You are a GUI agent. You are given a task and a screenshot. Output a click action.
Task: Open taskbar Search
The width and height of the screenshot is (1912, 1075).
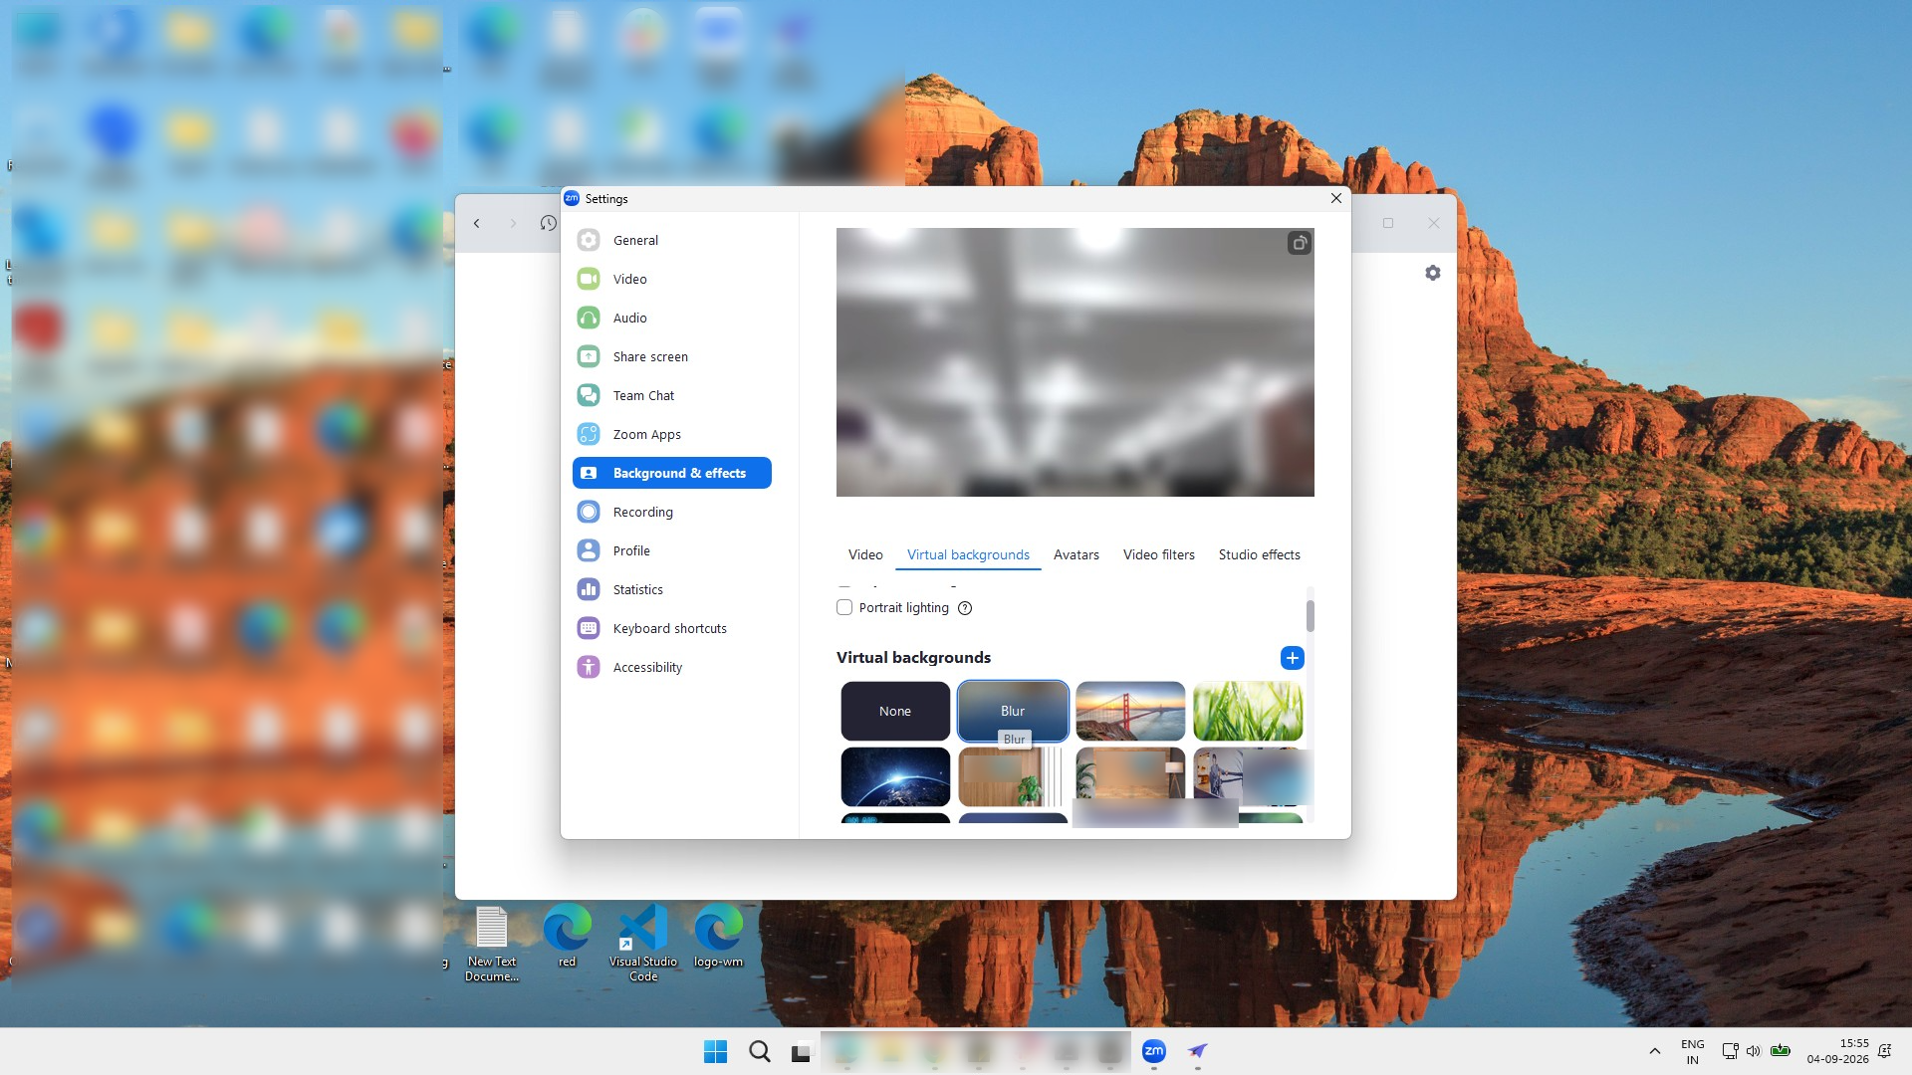click(x=759, y=1051)
